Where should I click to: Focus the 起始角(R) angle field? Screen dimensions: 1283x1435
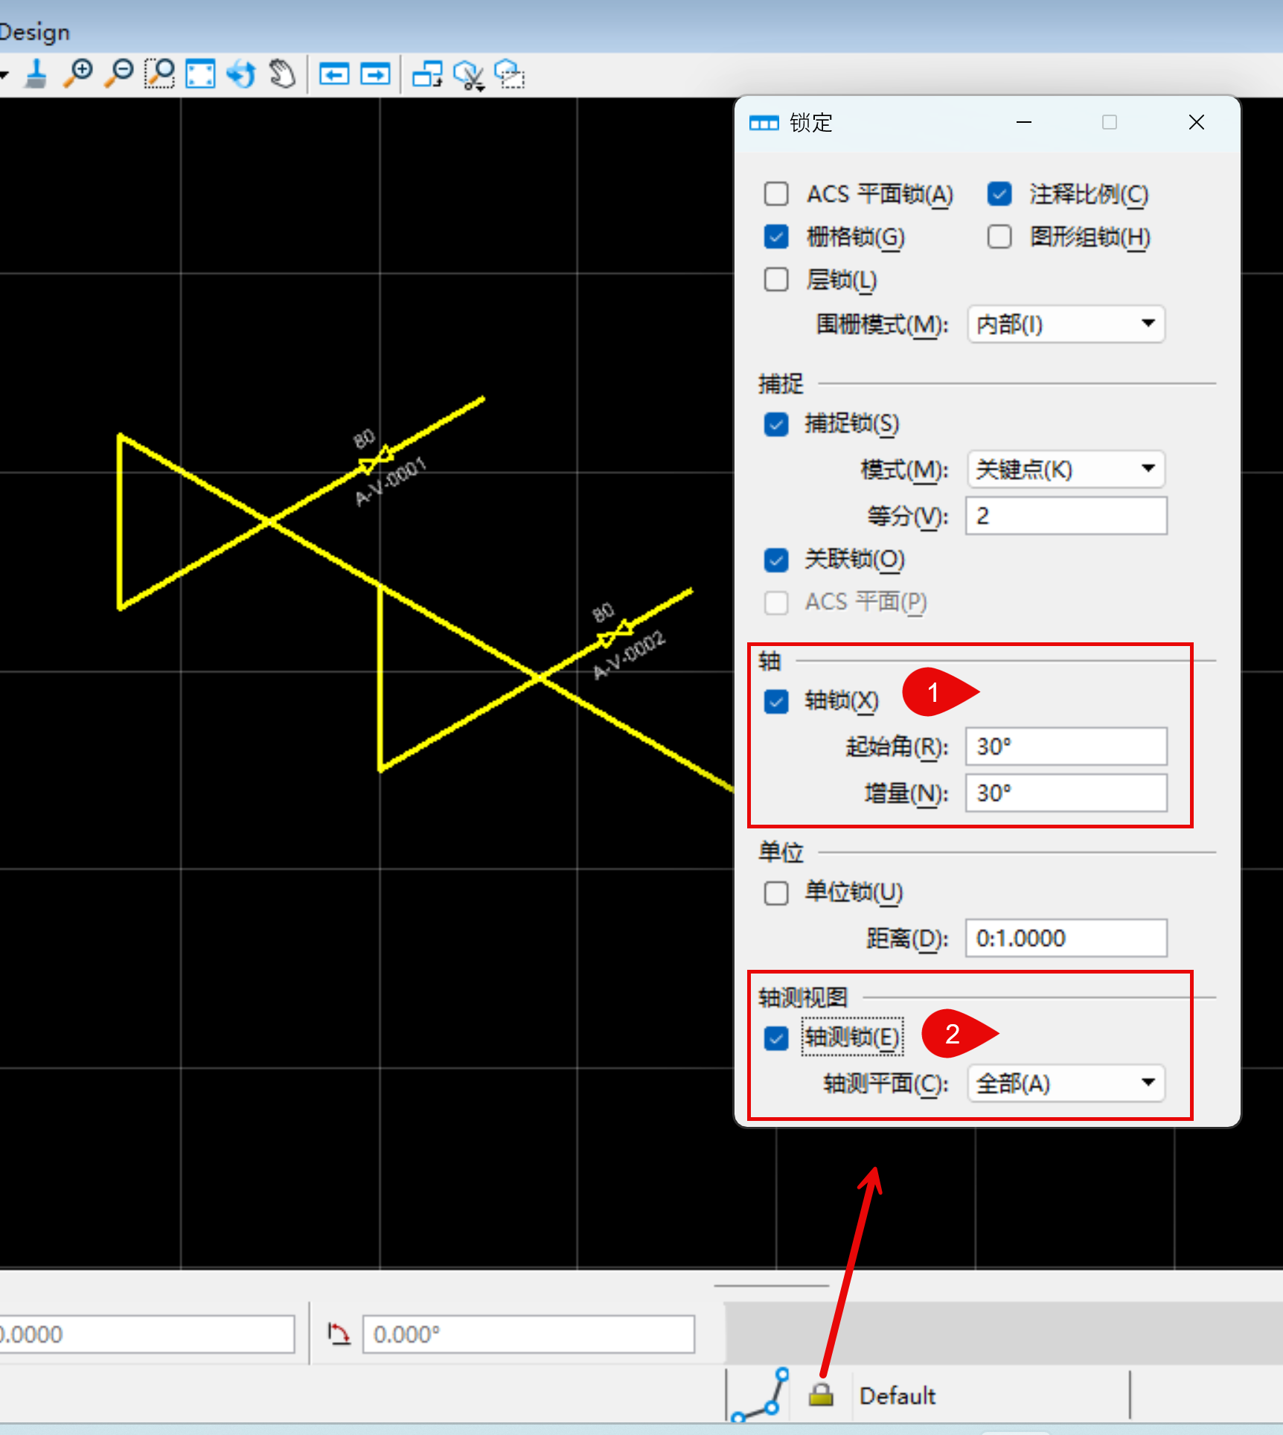(x=1066, y=746)
